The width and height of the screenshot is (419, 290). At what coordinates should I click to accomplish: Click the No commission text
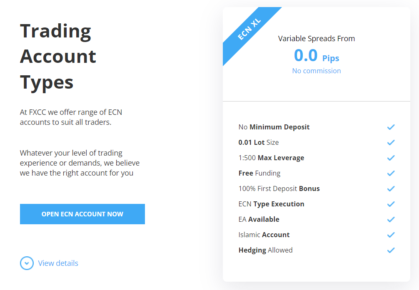point(317,71)
